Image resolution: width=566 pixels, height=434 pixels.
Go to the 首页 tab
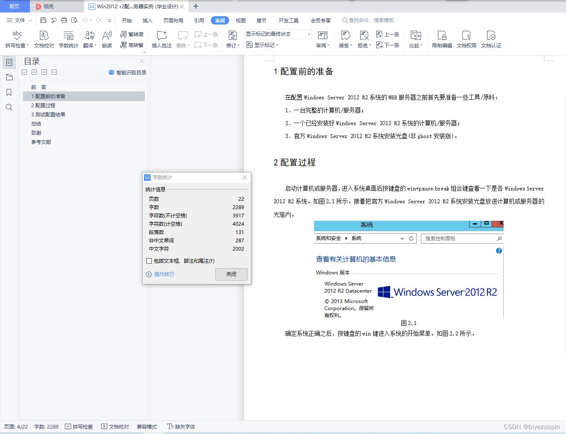tap(15, 6)
